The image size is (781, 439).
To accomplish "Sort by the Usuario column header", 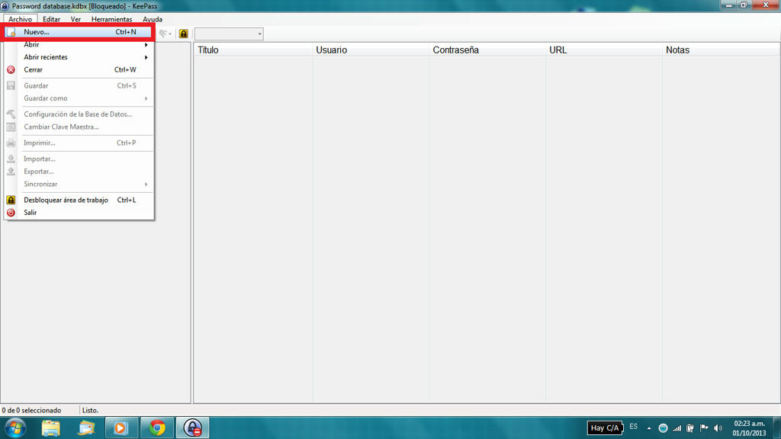I will click(370, 50).
